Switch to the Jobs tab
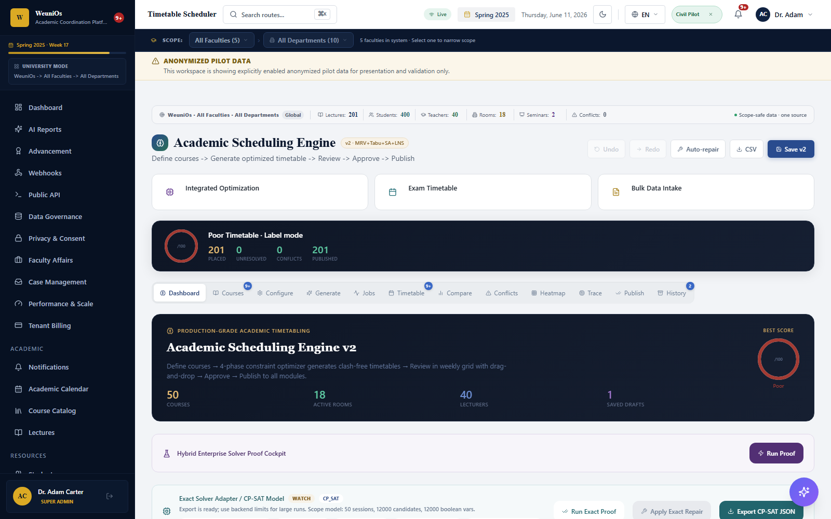Image resolution: width=831 pixels, height=519 pixels. point(365,293)
